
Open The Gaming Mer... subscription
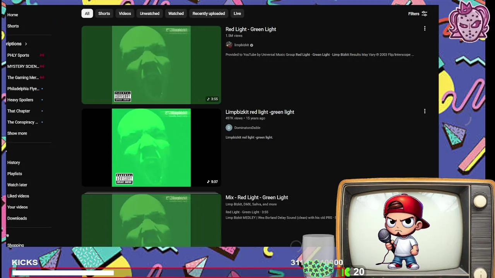(x=23, y=78)
